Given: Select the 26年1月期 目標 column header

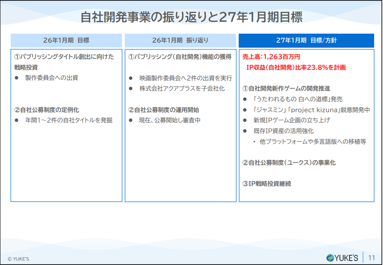Looking at the screenshot, I should coord(66,40).
